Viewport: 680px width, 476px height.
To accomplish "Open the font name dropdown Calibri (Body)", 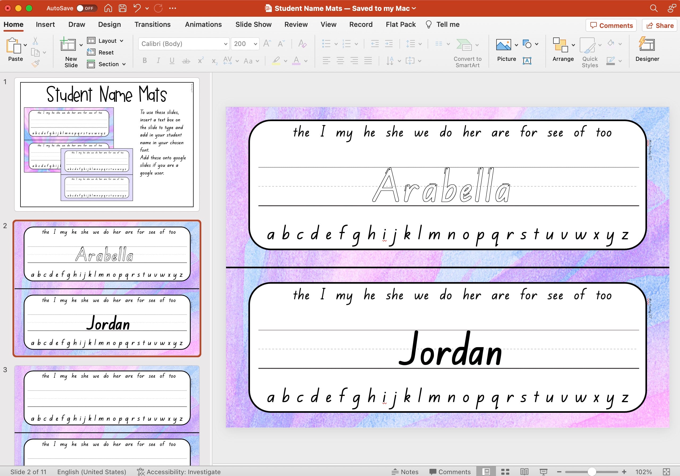I will [226, 44].
